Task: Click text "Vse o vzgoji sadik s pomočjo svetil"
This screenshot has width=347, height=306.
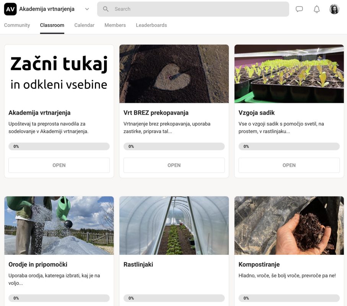Action: 278,124
